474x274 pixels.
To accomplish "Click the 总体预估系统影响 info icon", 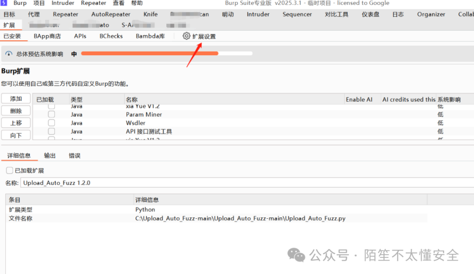I will coord(9,53).
